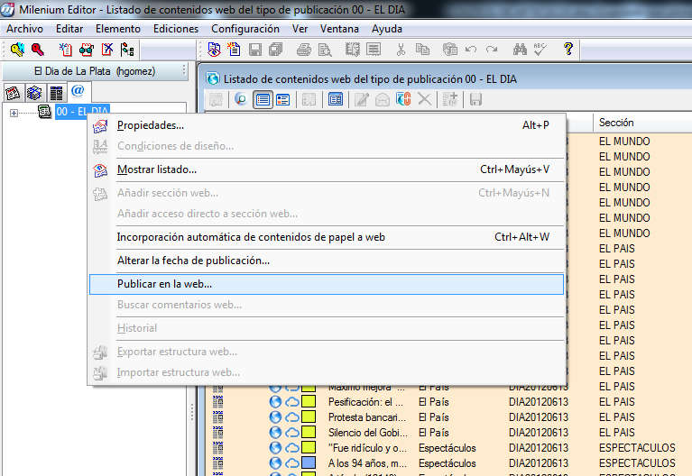Select 'Mostrar listado...' in context menu
Screen dimensions: 692x476
pyautogui.click(x=156, y=169)
